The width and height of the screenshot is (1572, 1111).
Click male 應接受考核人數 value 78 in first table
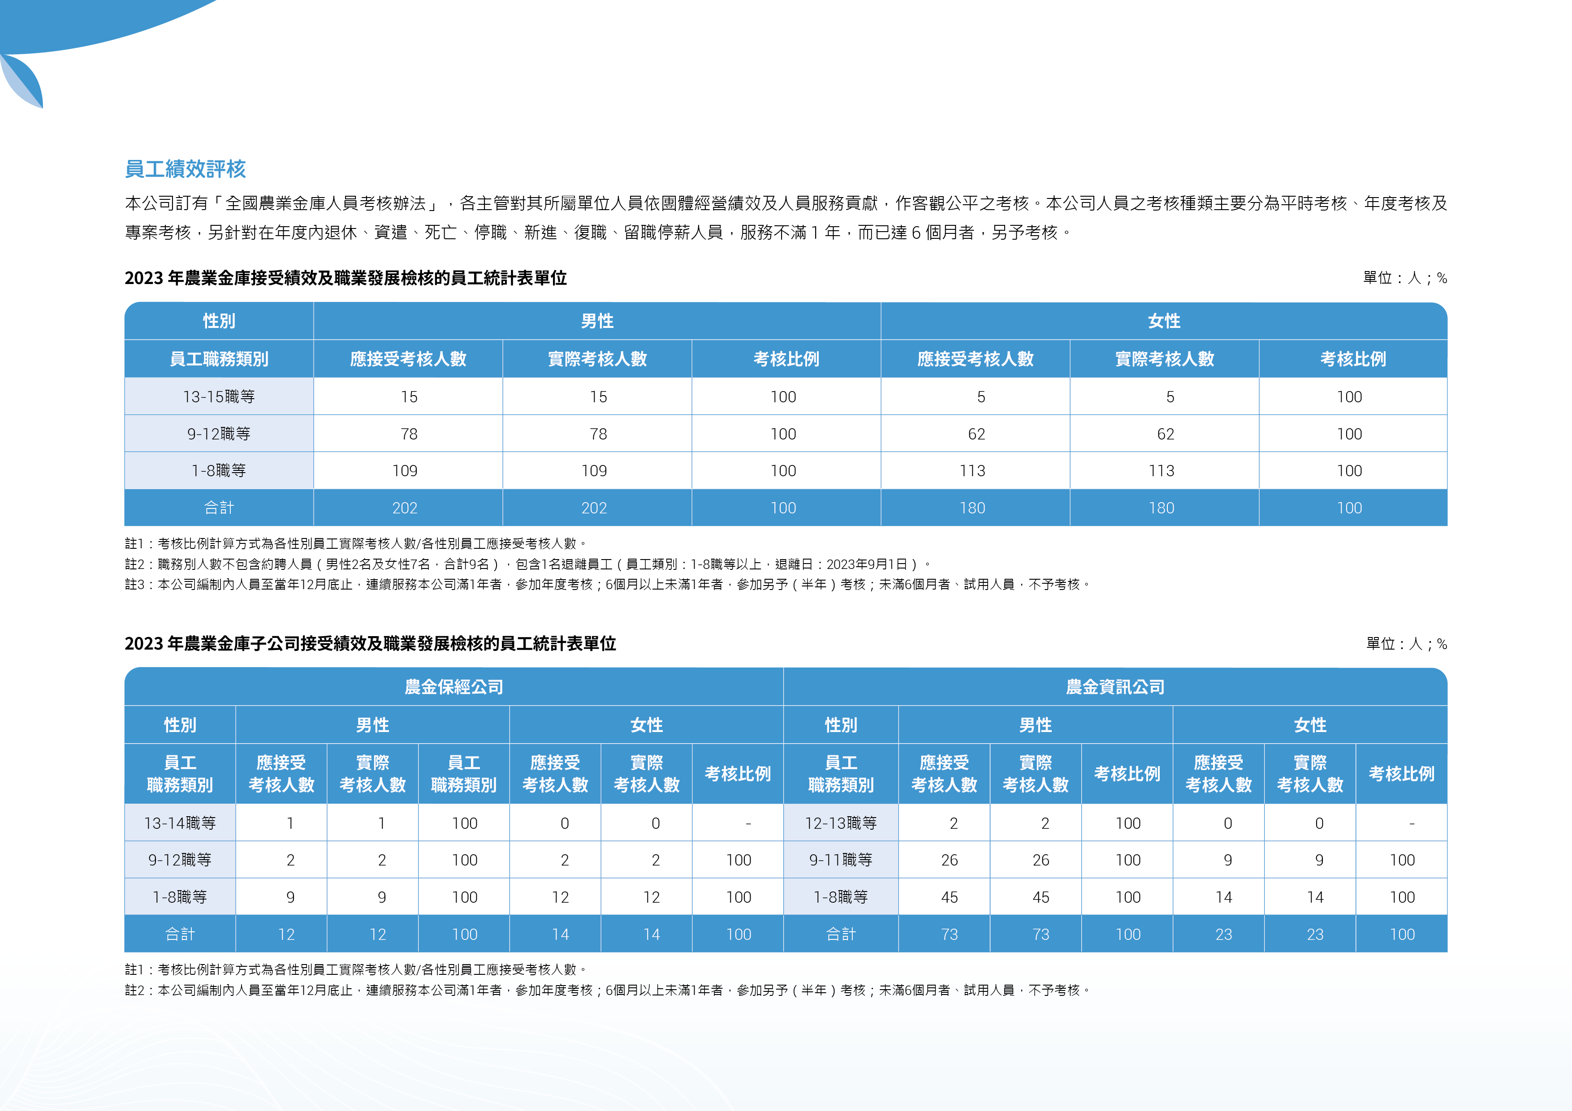click(409, 434)
